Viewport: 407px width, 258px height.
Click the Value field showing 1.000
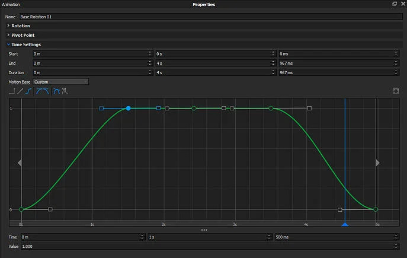tap(207, 246)
